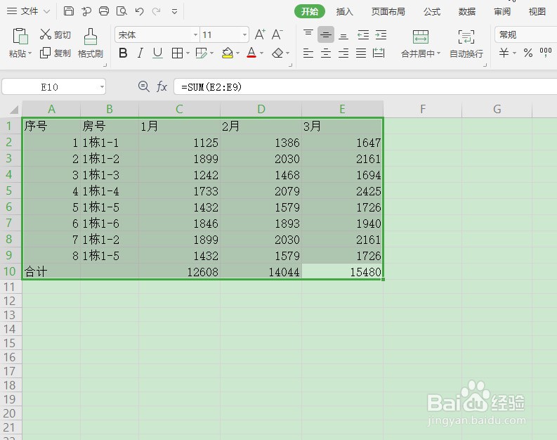Viewport: 557px width, 440px height.
Task: Select the Format Painter (格式刷) brush
Action: click(x=90, y=44)
